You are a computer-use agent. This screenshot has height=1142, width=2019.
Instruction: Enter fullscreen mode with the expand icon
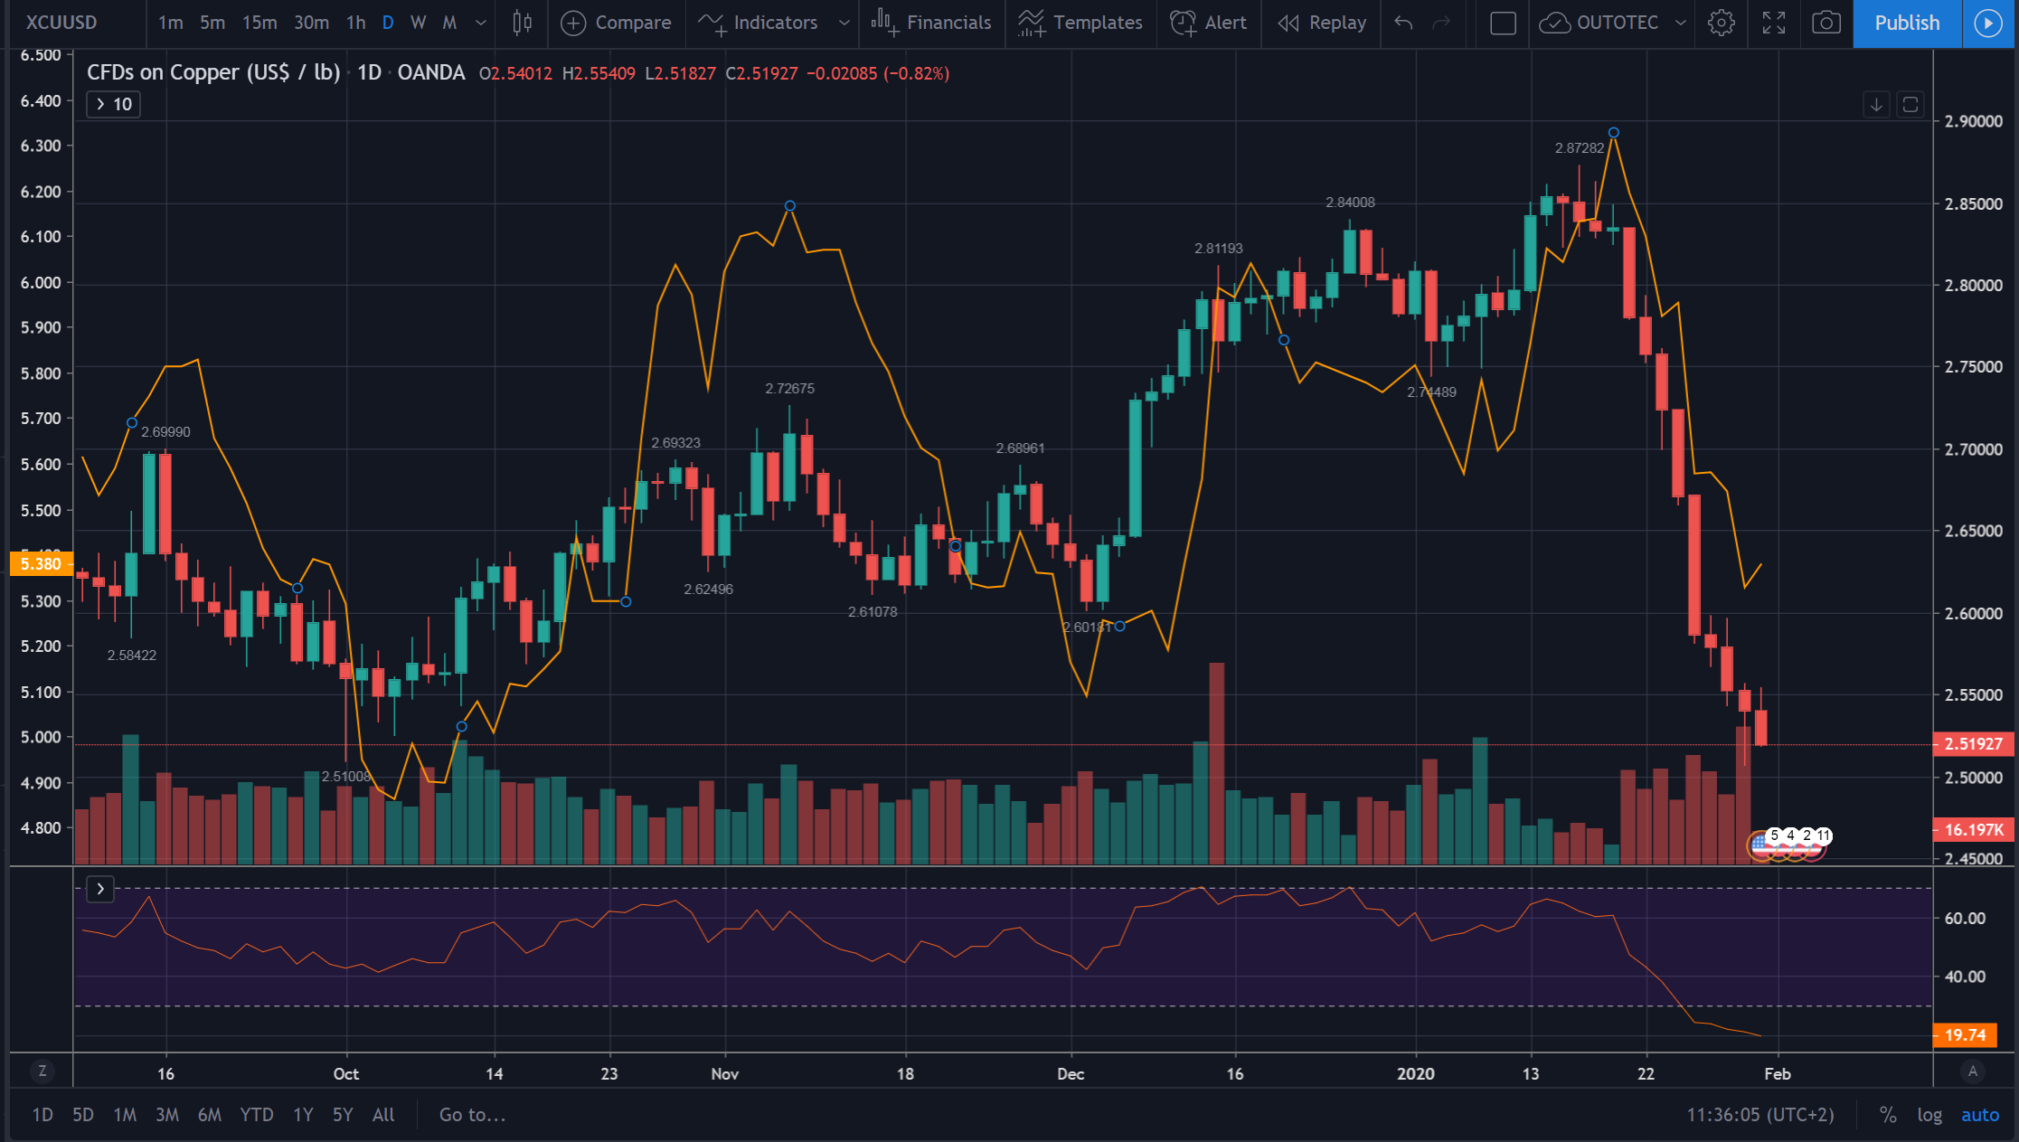point(1773,23)
